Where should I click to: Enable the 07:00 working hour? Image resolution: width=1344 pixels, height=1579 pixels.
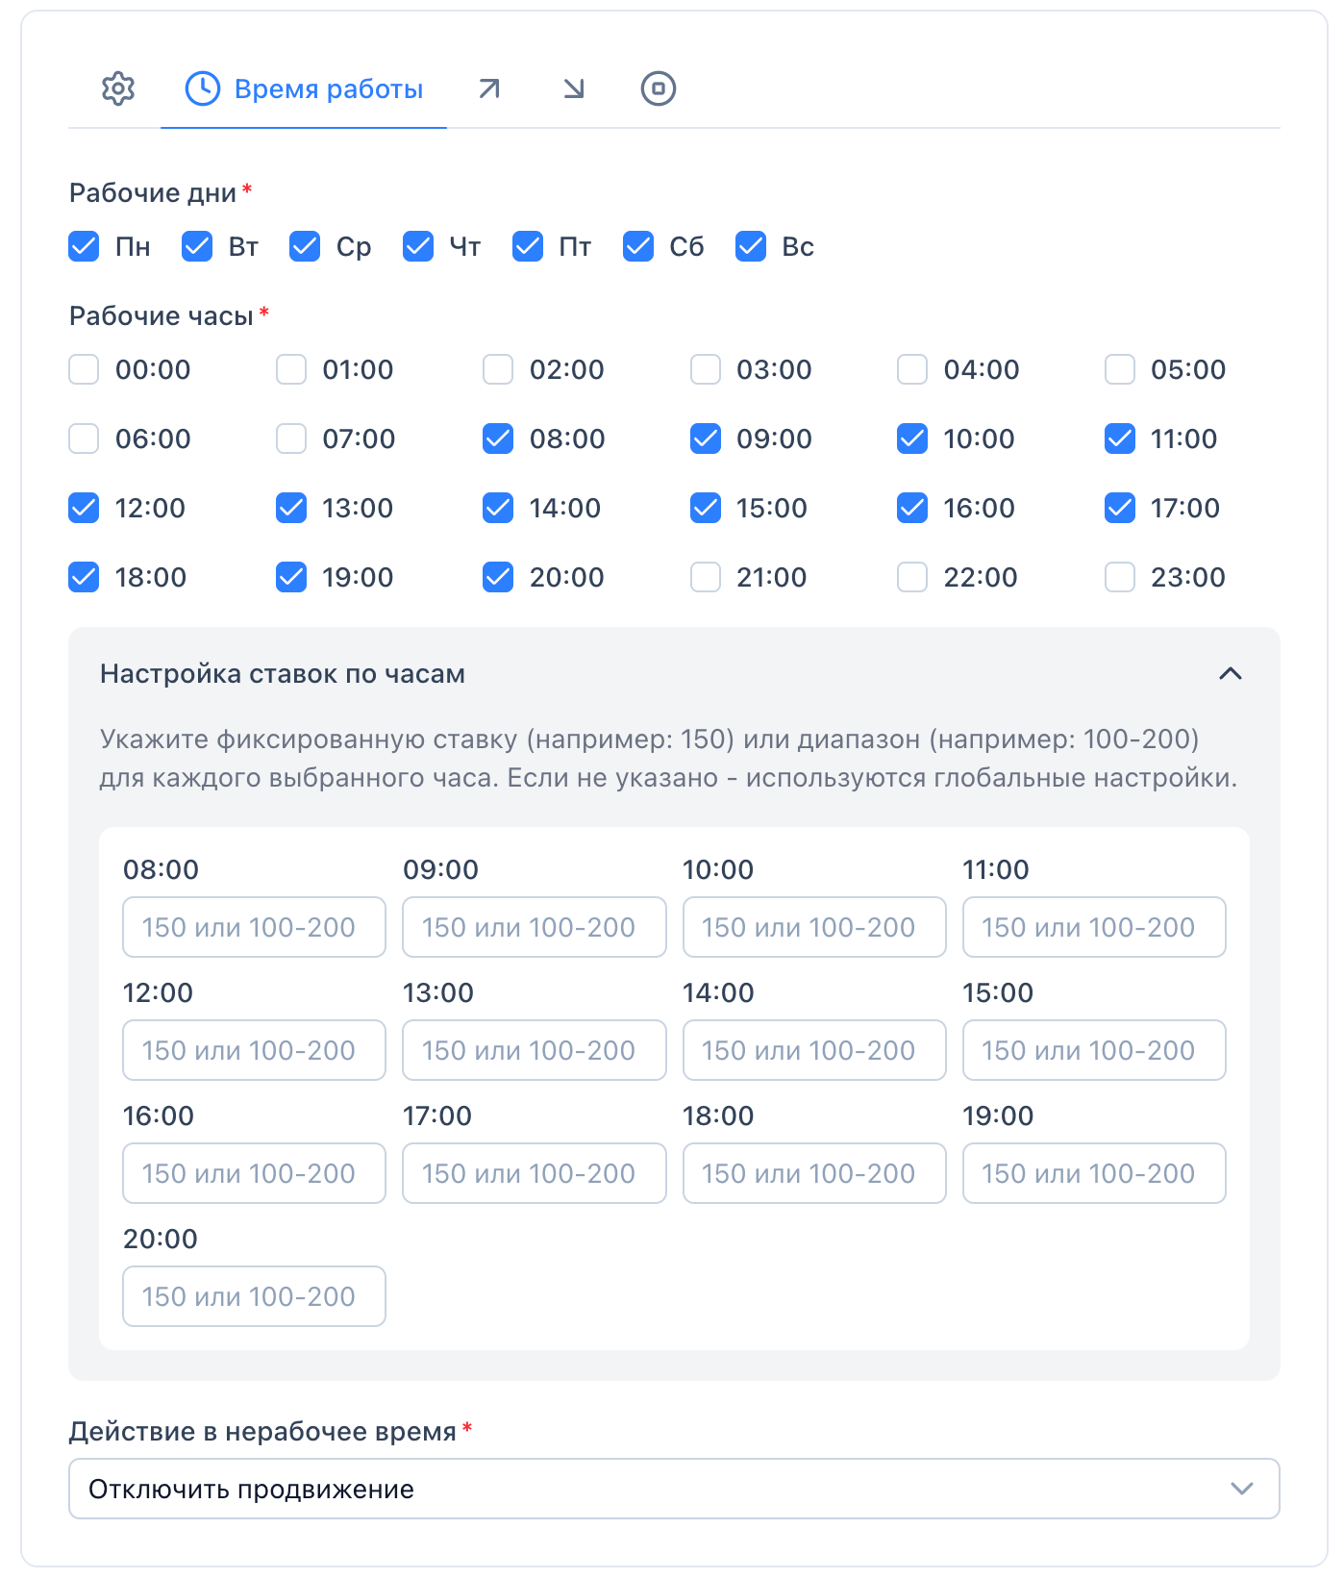[x=291, y=439]
